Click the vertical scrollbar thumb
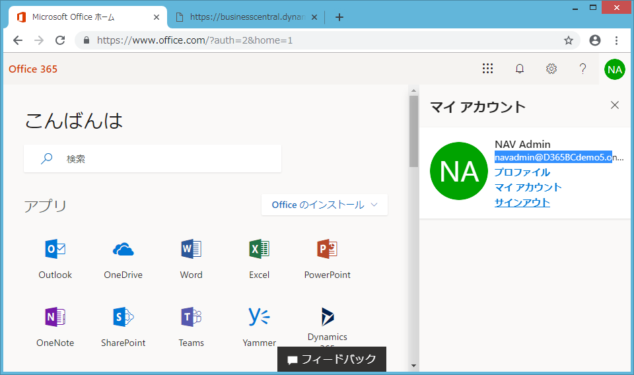 413,131
